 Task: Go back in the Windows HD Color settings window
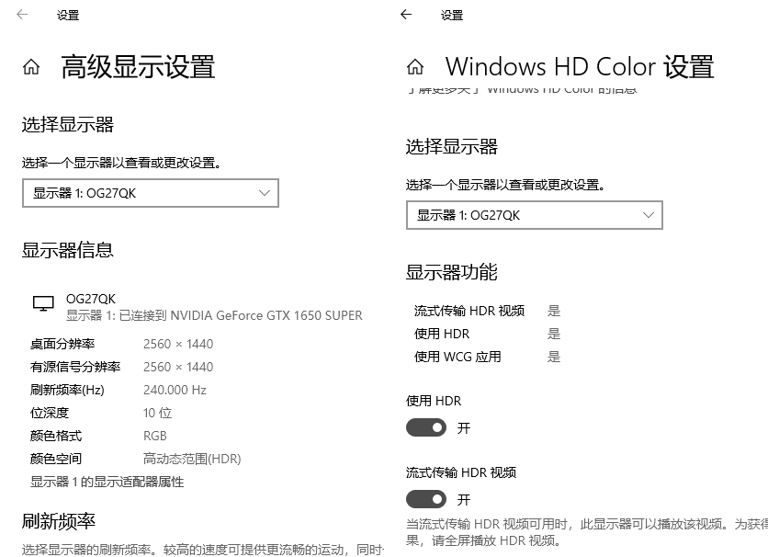point(406,15)
